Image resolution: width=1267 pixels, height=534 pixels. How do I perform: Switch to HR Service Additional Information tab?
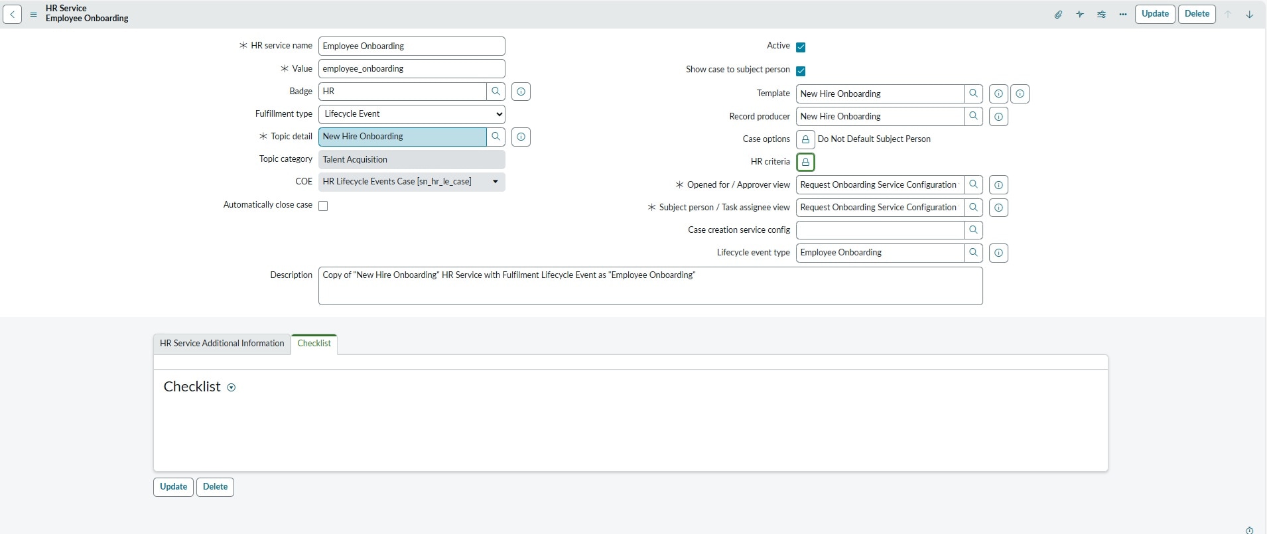[x=222, y=344]
